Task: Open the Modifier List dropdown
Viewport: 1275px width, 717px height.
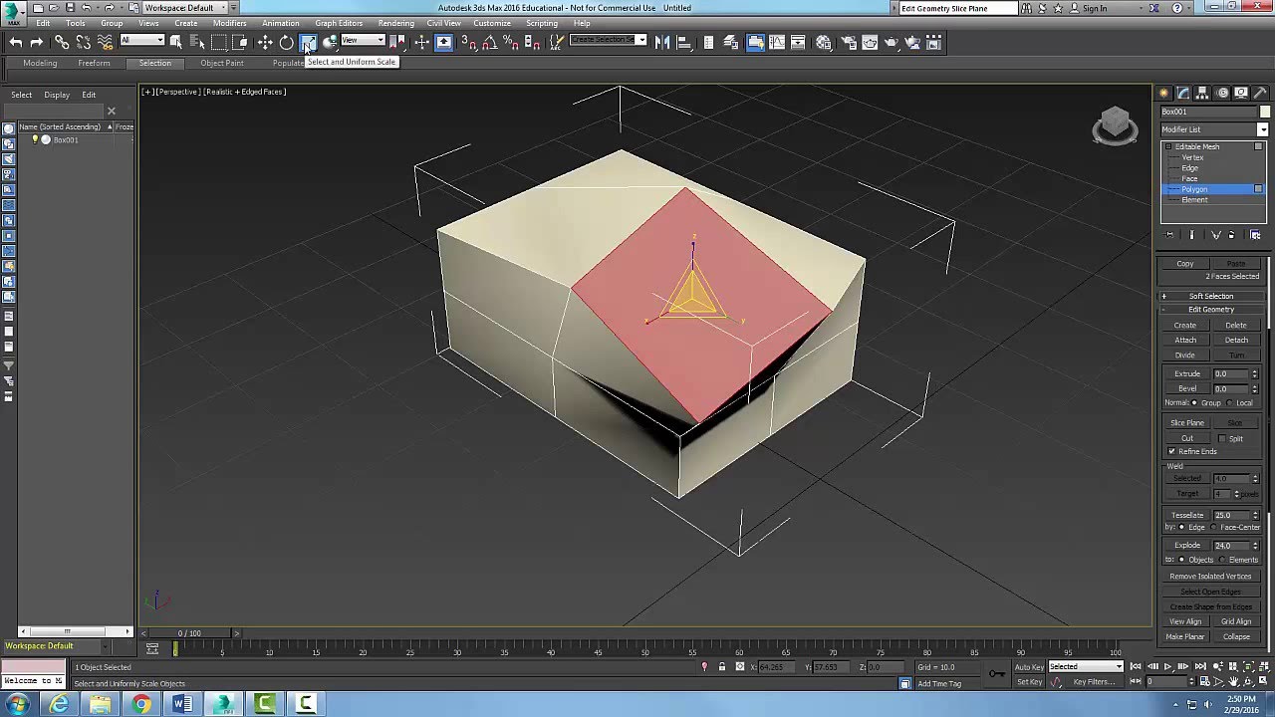Action: tap(1263, 129)
